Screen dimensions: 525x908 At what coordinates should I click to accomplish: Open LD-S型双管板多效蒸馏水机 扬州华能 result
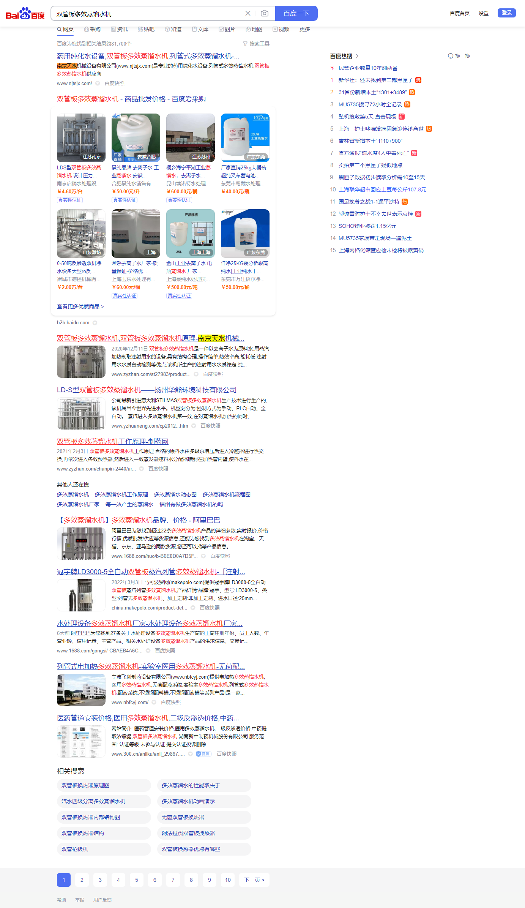click(x=147, y=390)
